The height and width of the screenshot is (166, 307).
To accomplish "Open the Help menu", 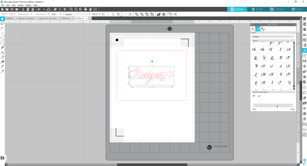I will click(35, 5).
